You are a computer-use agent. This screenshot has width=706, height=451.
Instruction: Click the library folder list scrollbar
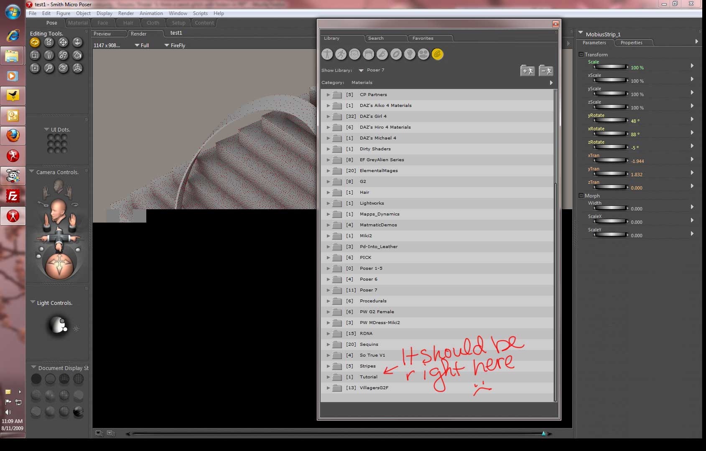click(556, 292)
